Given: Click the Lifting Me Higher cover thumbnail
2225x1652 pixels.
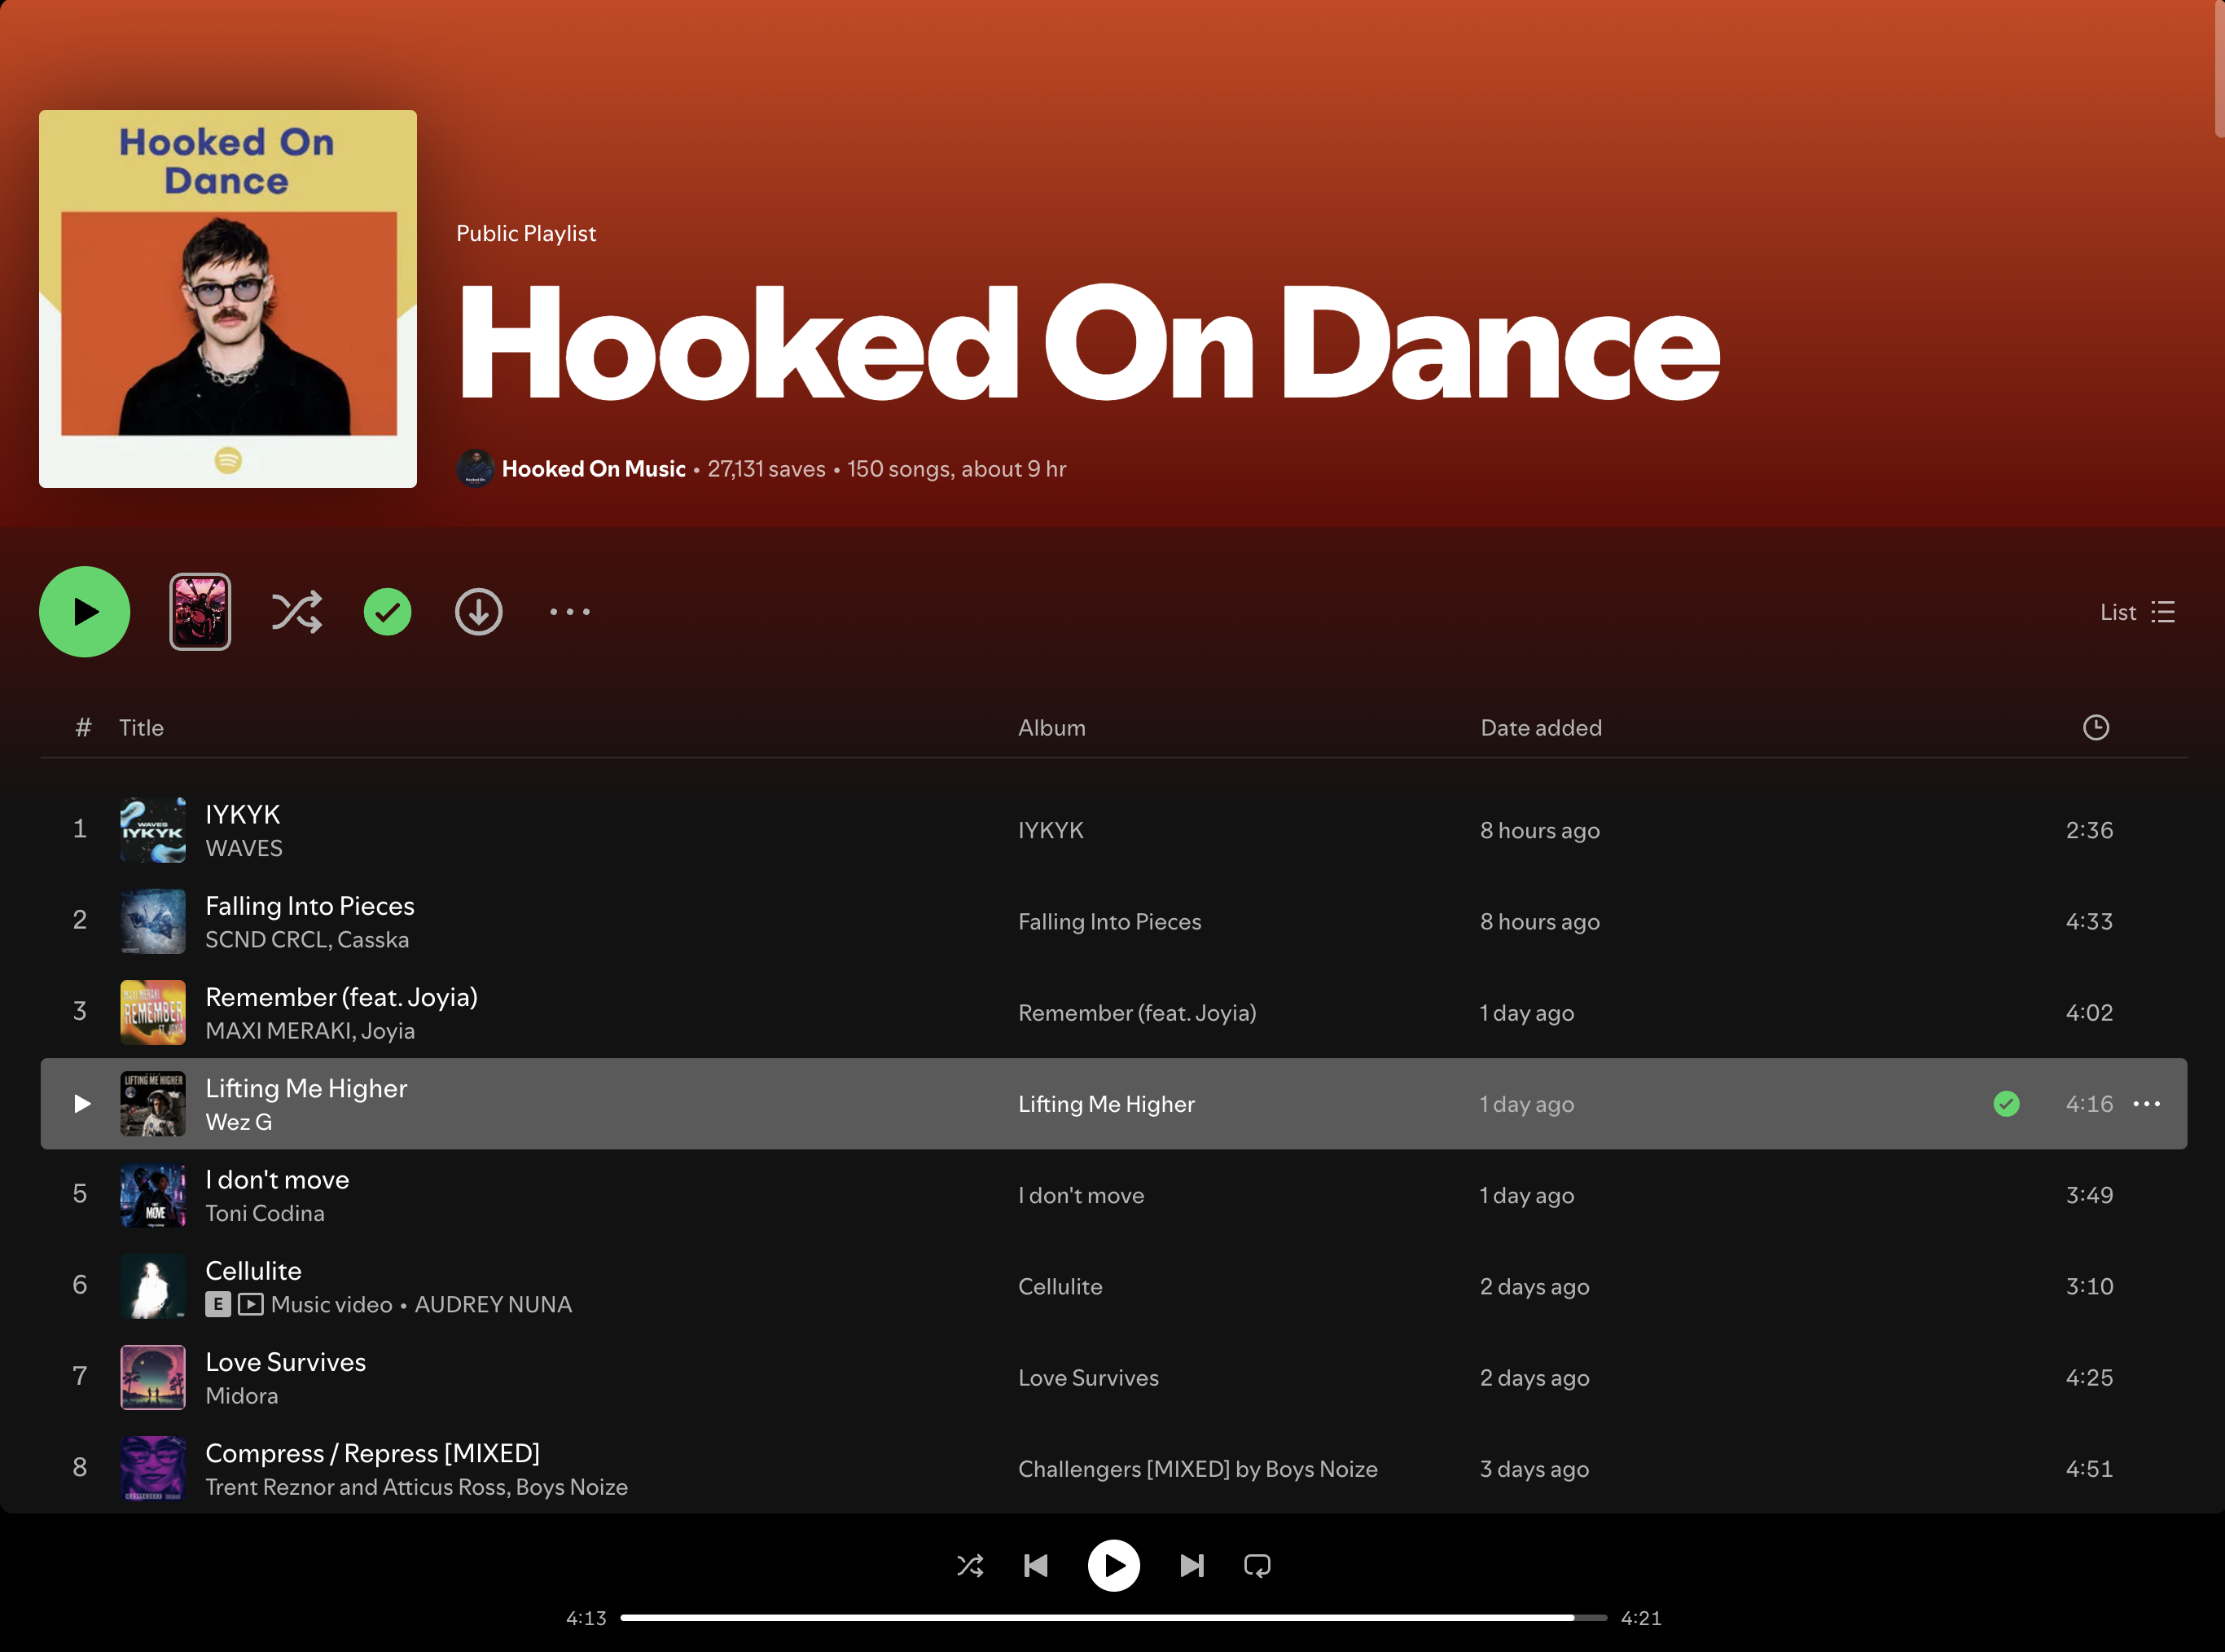Looking at the screenshot, I should pyautogui.click(x=153, y=1103).
